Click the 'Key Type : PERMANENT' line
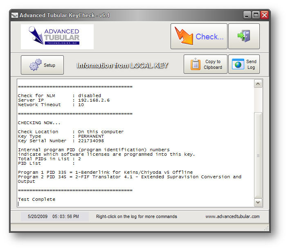 tap(61, 136)
